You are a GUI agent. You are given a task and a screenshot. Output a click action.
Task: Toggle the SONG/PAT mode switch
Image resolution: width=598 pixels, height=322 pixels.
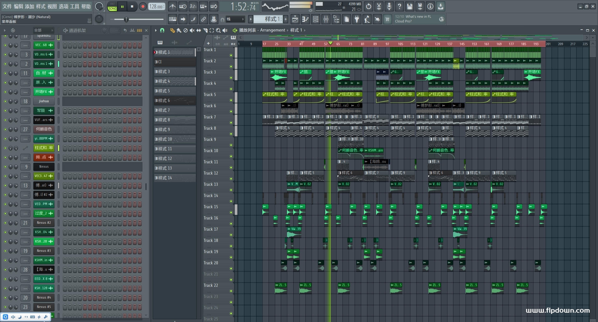tap(112, 7)
